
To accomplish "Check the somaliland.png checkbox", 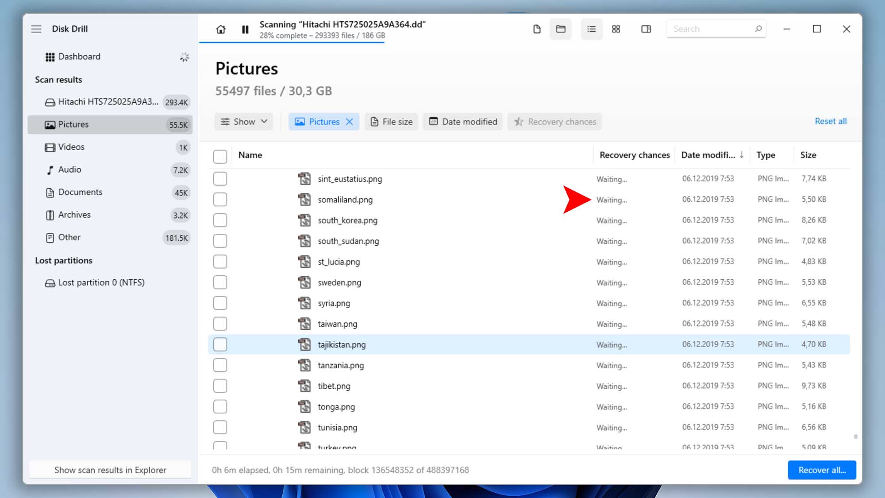I will click(220, 200).
